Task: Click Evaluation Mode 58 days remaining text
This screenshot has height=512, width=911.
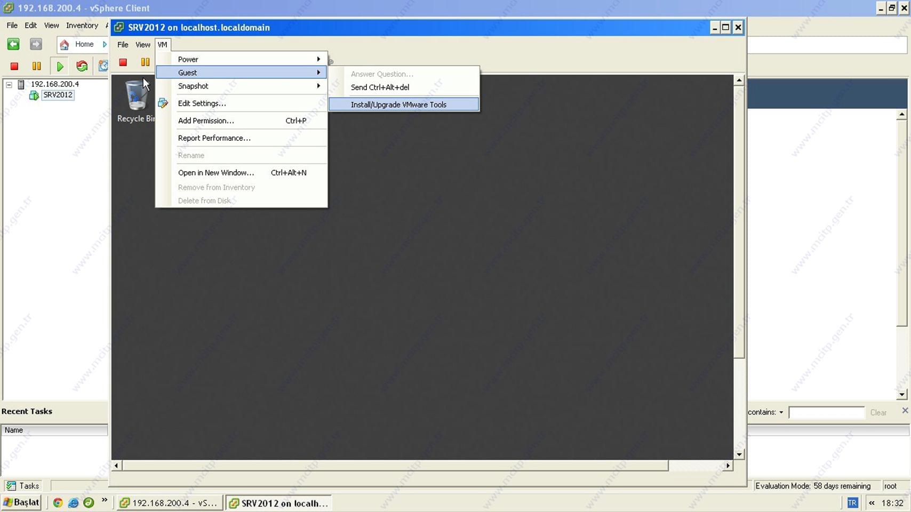Action: (813, 486)
